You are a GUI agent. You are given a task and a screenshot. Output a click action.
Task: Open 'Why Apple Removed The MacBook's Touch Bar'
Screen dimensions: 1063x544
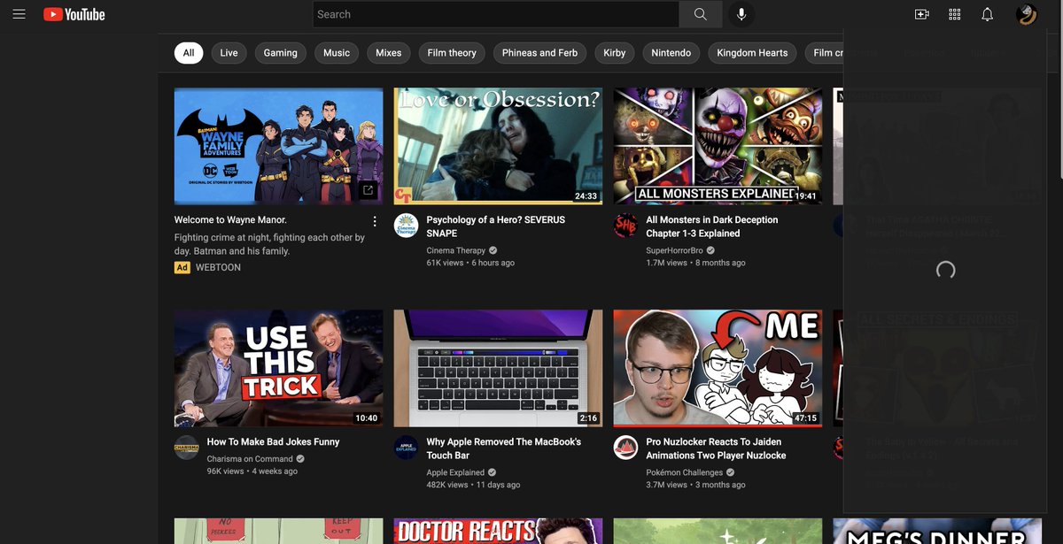(x=504, y=448)
